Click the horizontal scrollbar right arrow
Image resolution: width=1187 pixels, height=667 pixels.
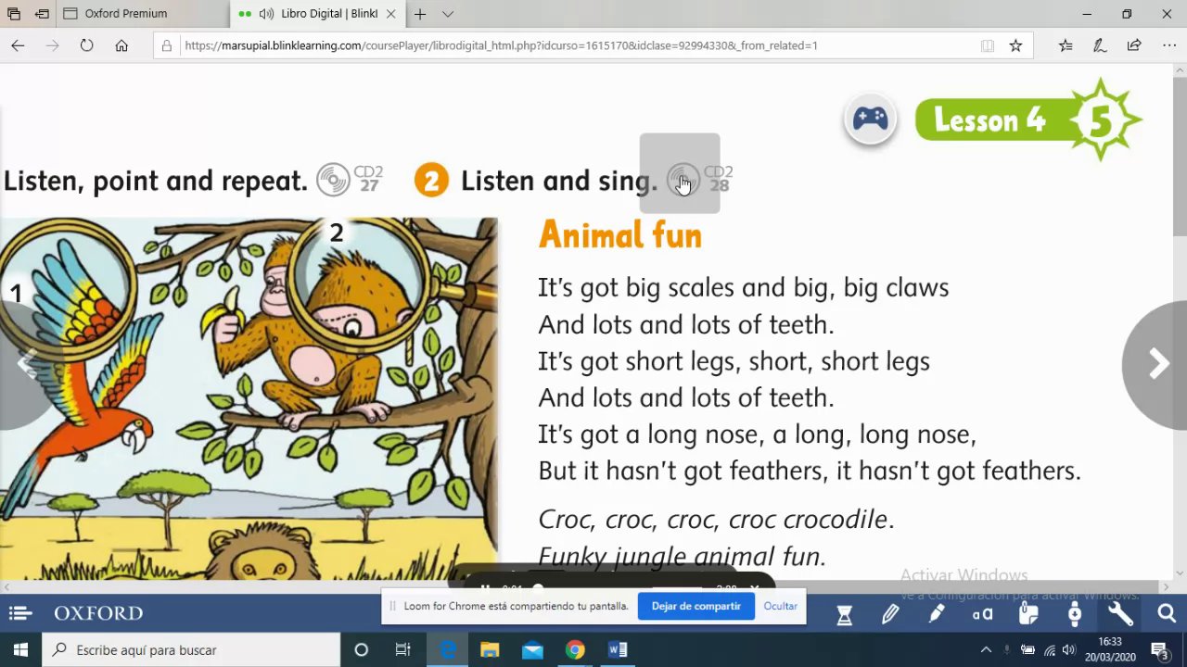click(1166, 587)
